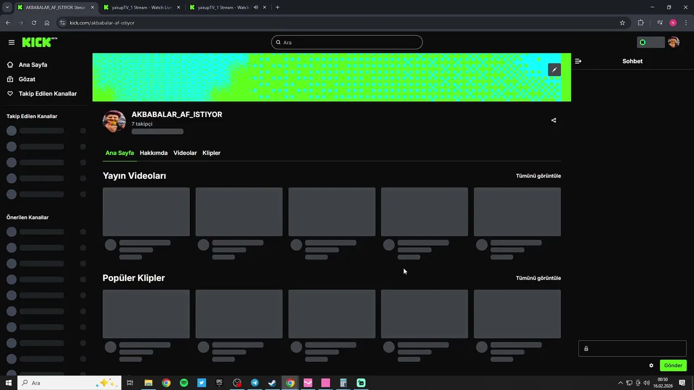The width and height of the screenshot is (694, 390).
Task: Click the browser address bar URL
Action: click(102, 23)
